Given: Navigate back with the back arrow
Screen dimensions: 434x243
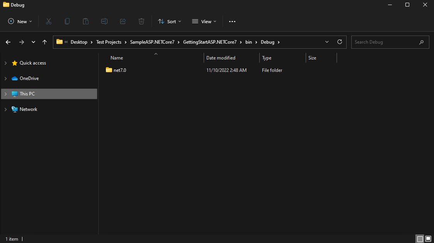Looking at the screenshot, I should click(x=8, y=42).
